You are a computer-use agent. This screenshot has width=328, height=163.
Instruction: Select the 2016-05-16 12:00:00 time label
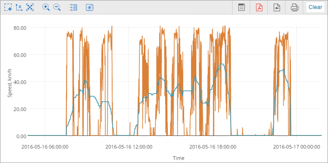pos(128,147)
